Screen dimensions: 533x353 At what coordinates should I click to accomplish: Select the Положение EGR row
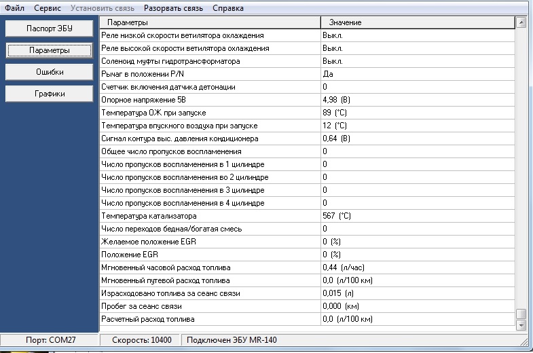pos(210,255)
